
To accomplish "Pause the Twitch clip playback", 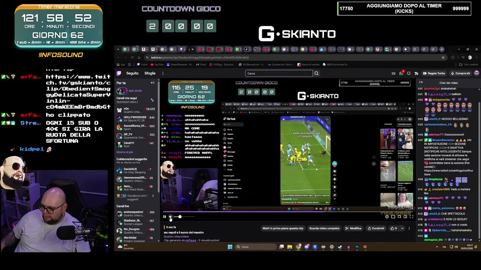I will [x=164, y=217].
